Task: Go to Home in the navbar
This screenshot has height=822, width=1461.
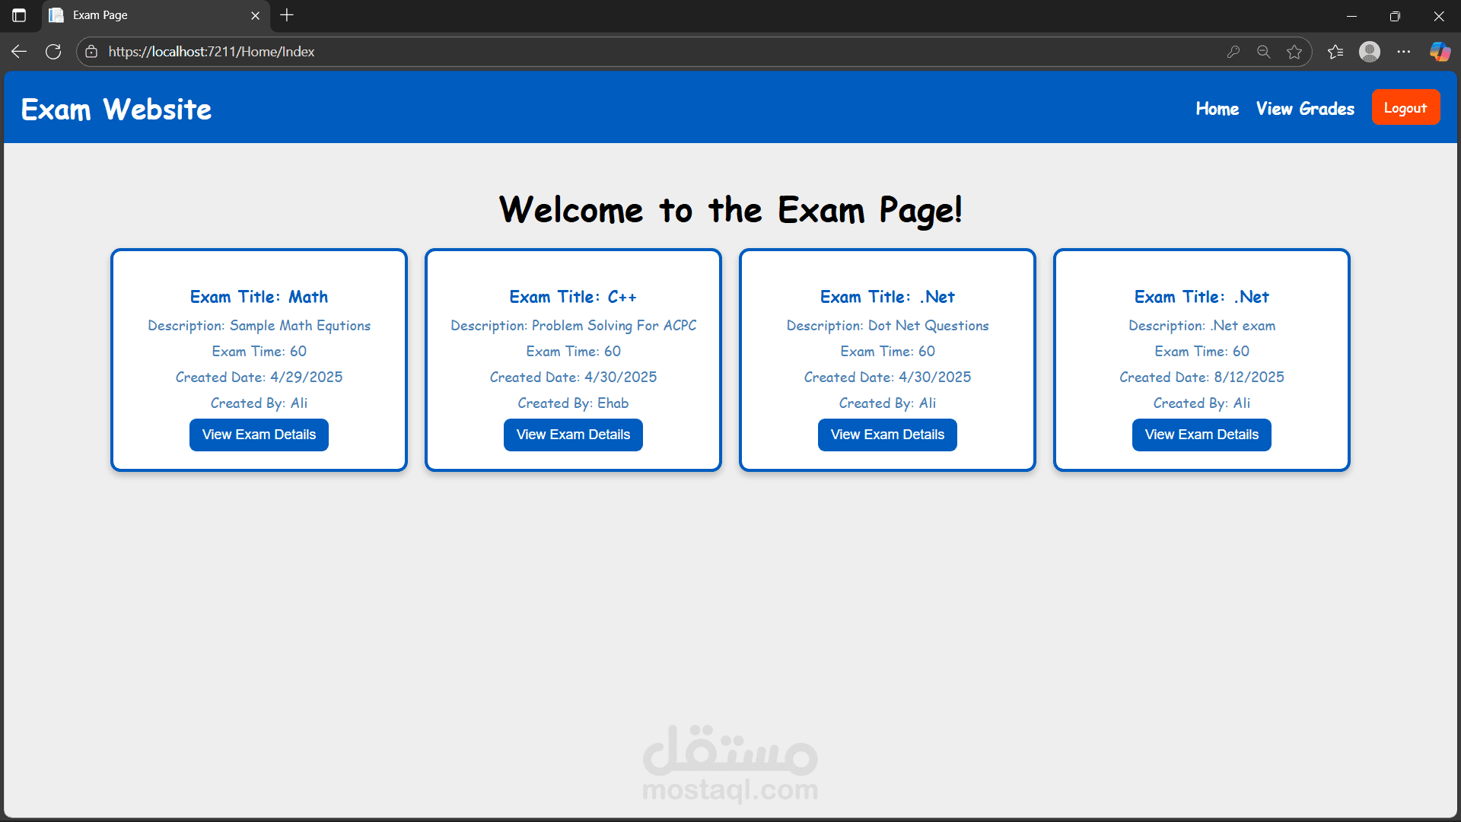Action: coord(1217,109)
